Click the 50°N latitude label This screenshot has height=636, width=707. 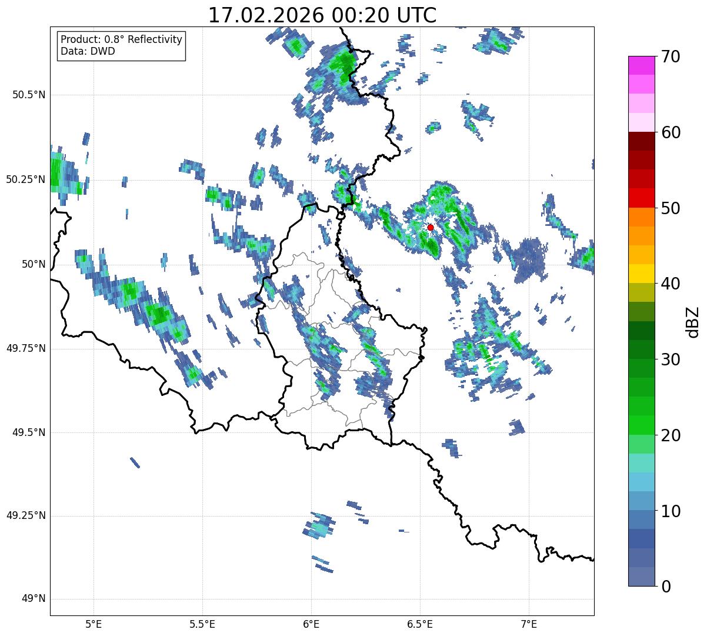(x=34, y=264)
